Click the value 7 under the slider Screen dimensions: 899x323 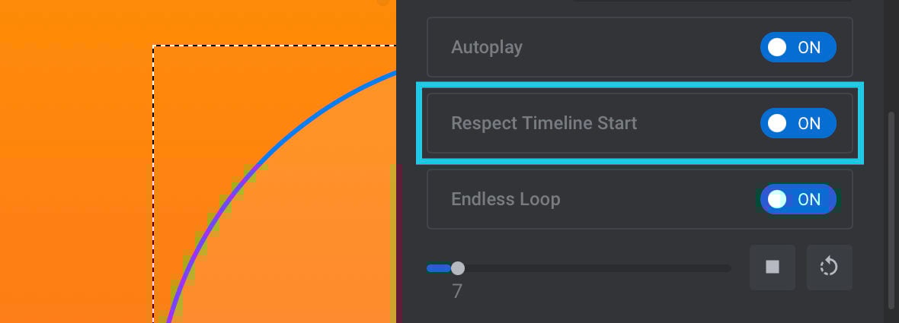(457, 292)
